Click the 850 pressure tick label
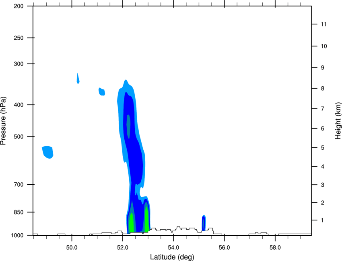Image resolution: width=342 pixels, height=261 pixels. point(19,212)
